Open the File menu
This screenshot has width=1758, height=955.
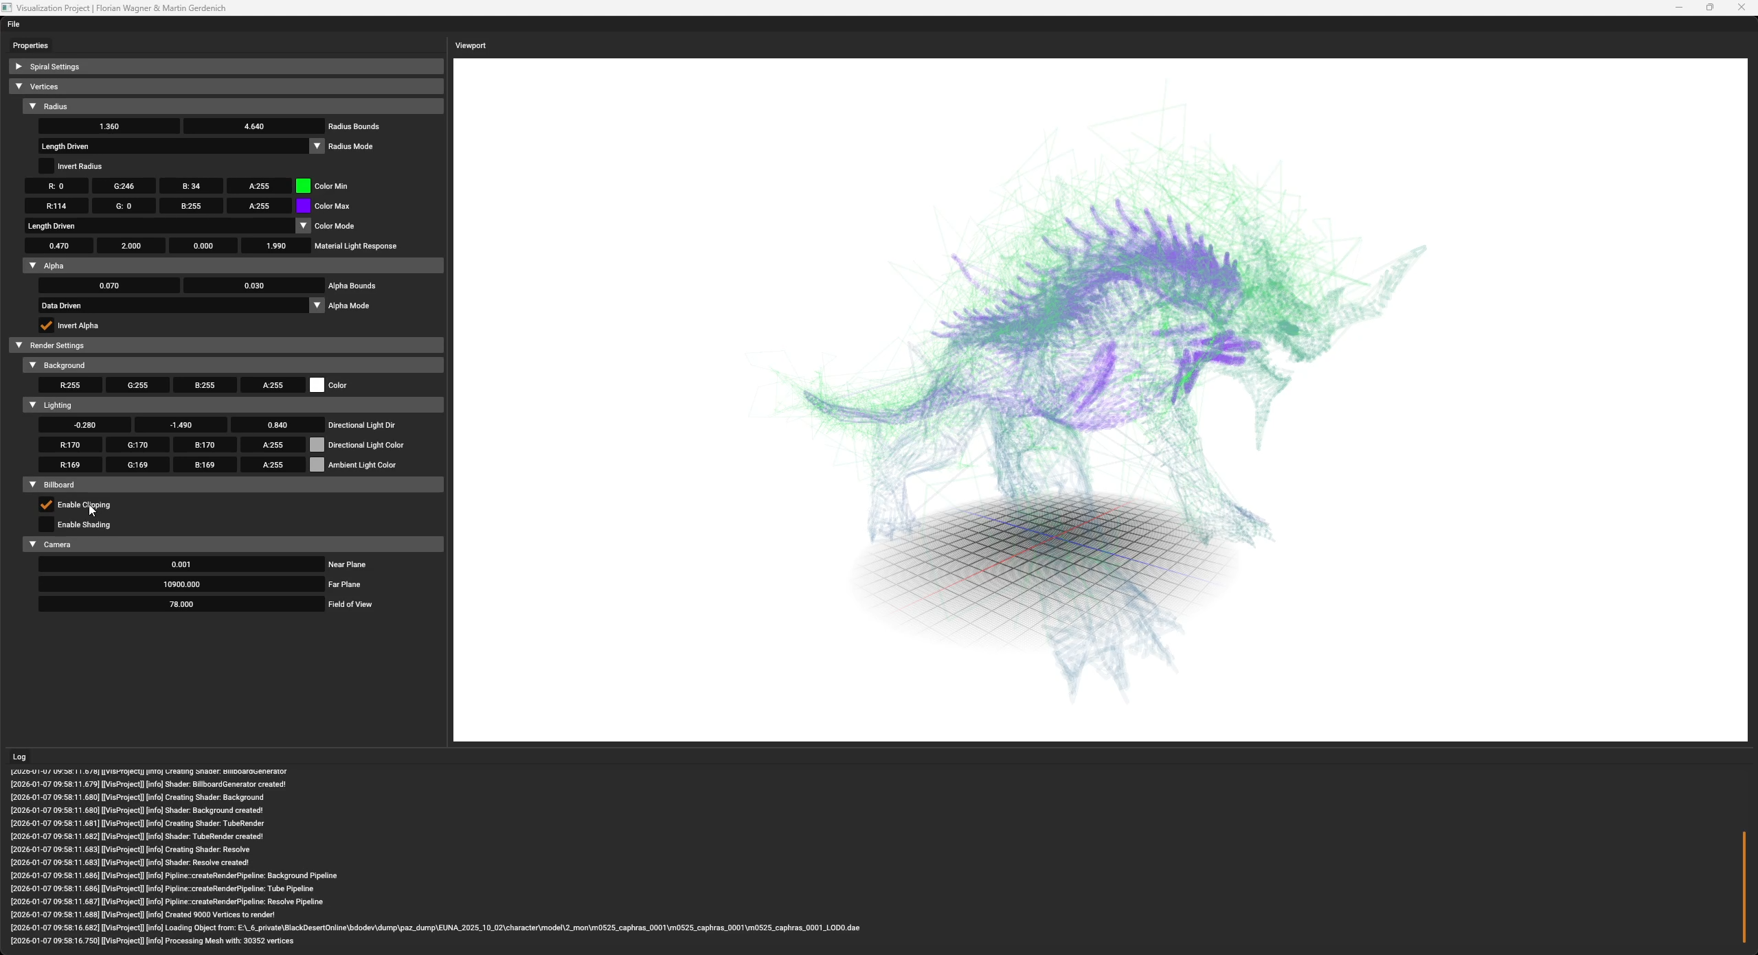pyautogui.click(x=13, y=24)
